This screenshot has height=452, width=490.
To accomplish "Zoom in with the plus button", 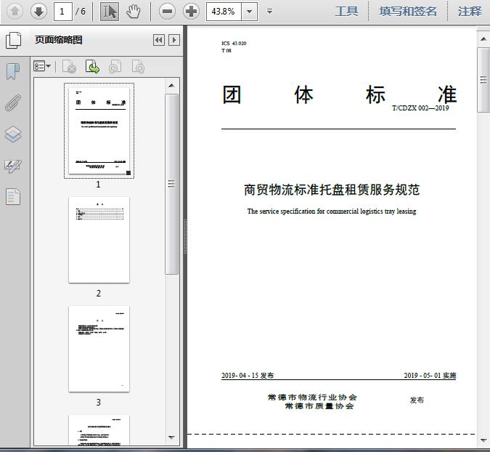I will 191,12.
